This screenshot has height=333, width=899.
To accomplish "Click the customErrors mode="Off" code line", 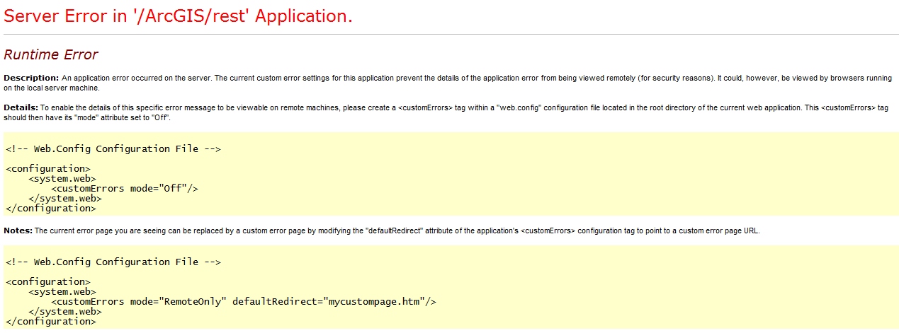I will click(125, 189).
